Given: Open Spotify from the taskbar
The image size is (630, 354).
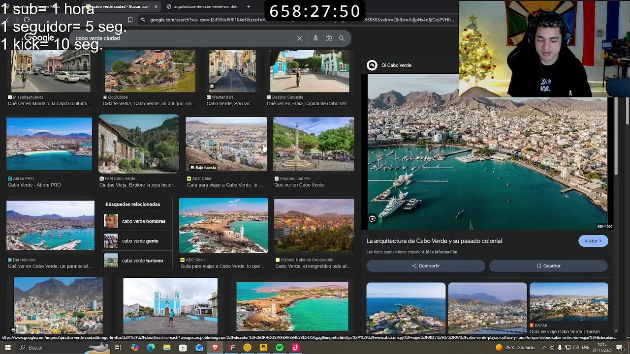Looking at the screenshot, I should (x=280, y=348).
